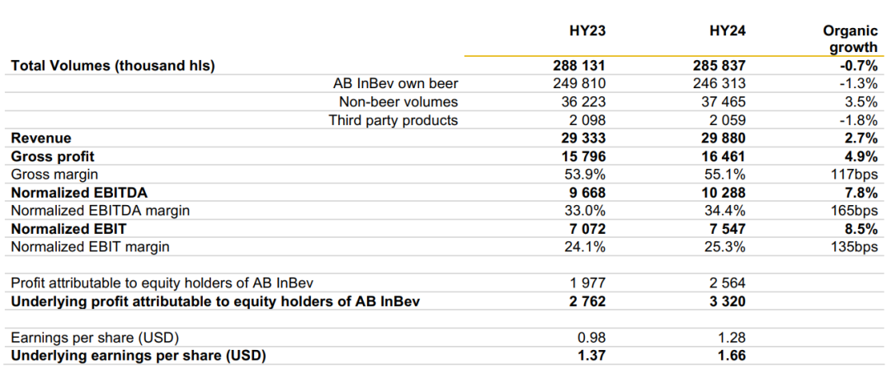The width and height of the screenshot is (891, 378).
Task: Select Underlying earnings per share (USD) label
Action: [x=139, y=357]
